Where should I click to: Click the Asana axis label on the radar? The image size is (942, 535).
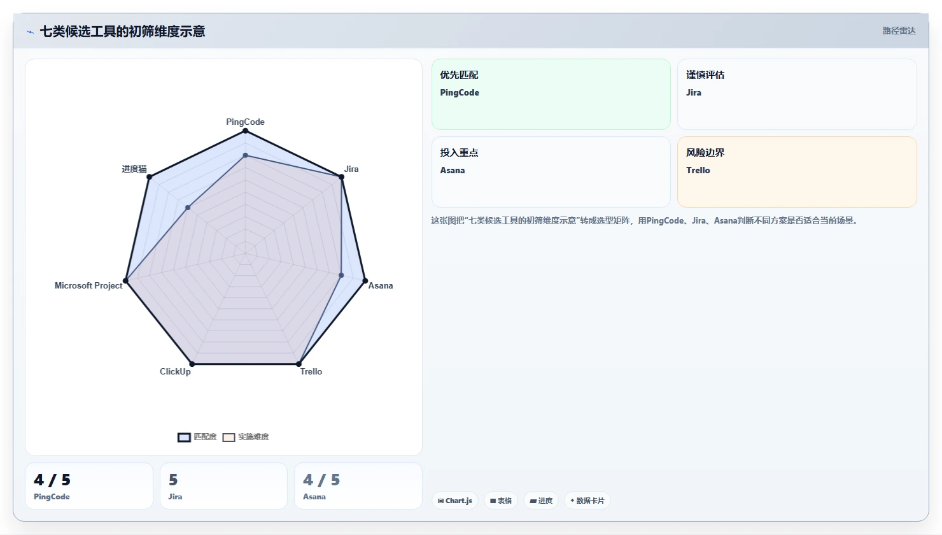coord(381,285)
